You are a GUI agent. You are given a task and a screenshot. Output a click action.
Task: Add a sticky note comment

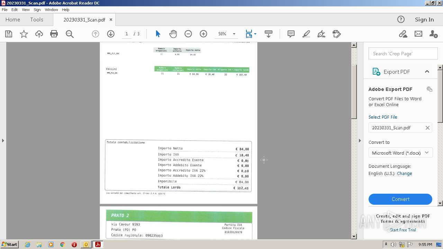291,34
